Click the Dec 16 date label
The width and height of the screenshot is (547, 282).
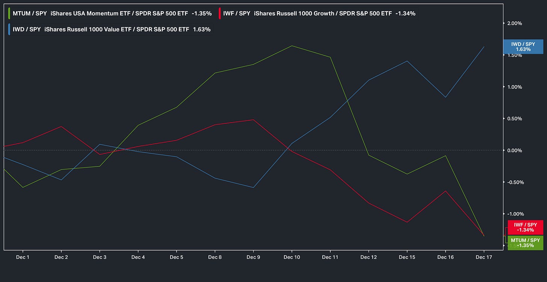tap(445, 257)
